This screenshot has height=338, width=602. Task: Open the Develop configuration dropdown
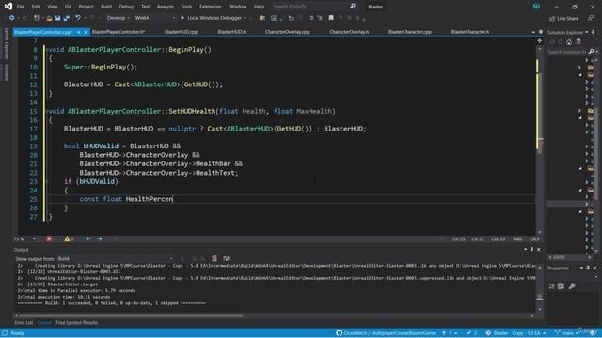pyautogui.click(x=118, y=18)
